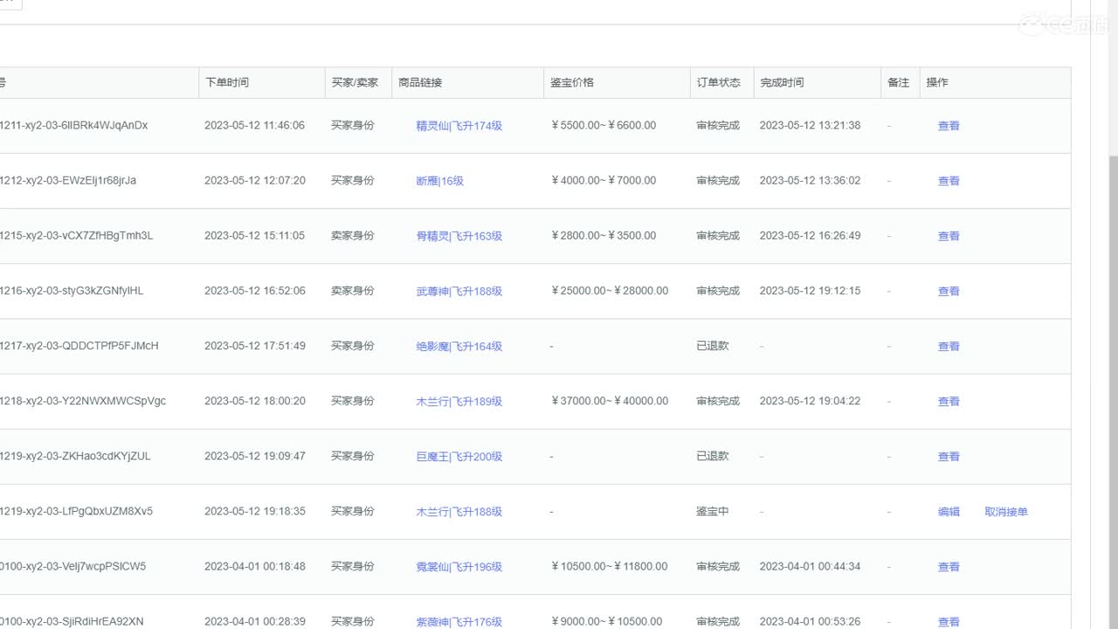Click price ￥4000.00~￥7000.00

[603, 180]
